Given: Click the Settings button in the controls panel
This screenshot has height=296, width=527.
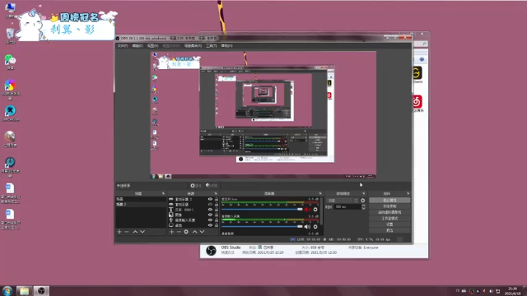Looking at the screenshot, I should pos(389,224).
